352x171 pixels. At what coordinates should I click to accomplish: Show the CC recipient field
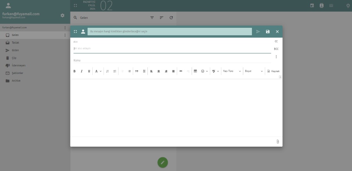[276, 41]
